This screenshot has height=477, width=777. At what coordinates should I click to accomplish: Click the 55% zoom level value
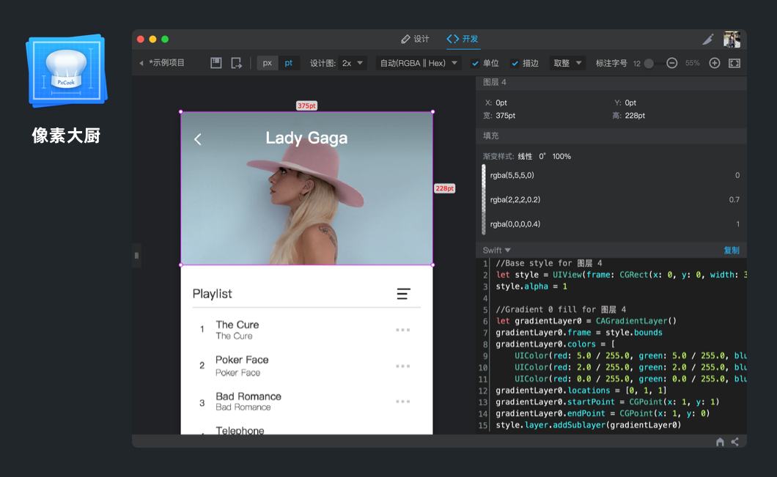pyautogui.click(x=692, y=63)
